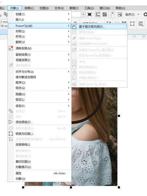The width and height of the screenshot is (147, 196).
Task: Select the PowerClip(W) menu entry
Action: coord(39,26)
